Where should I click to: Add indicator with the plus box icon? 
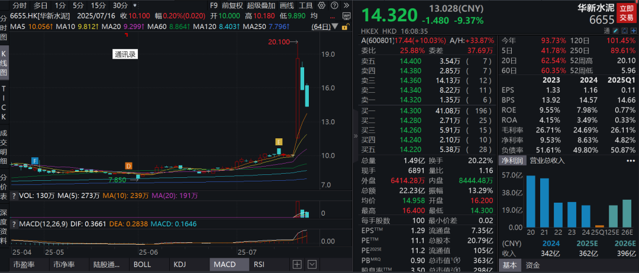coord(298,264)
